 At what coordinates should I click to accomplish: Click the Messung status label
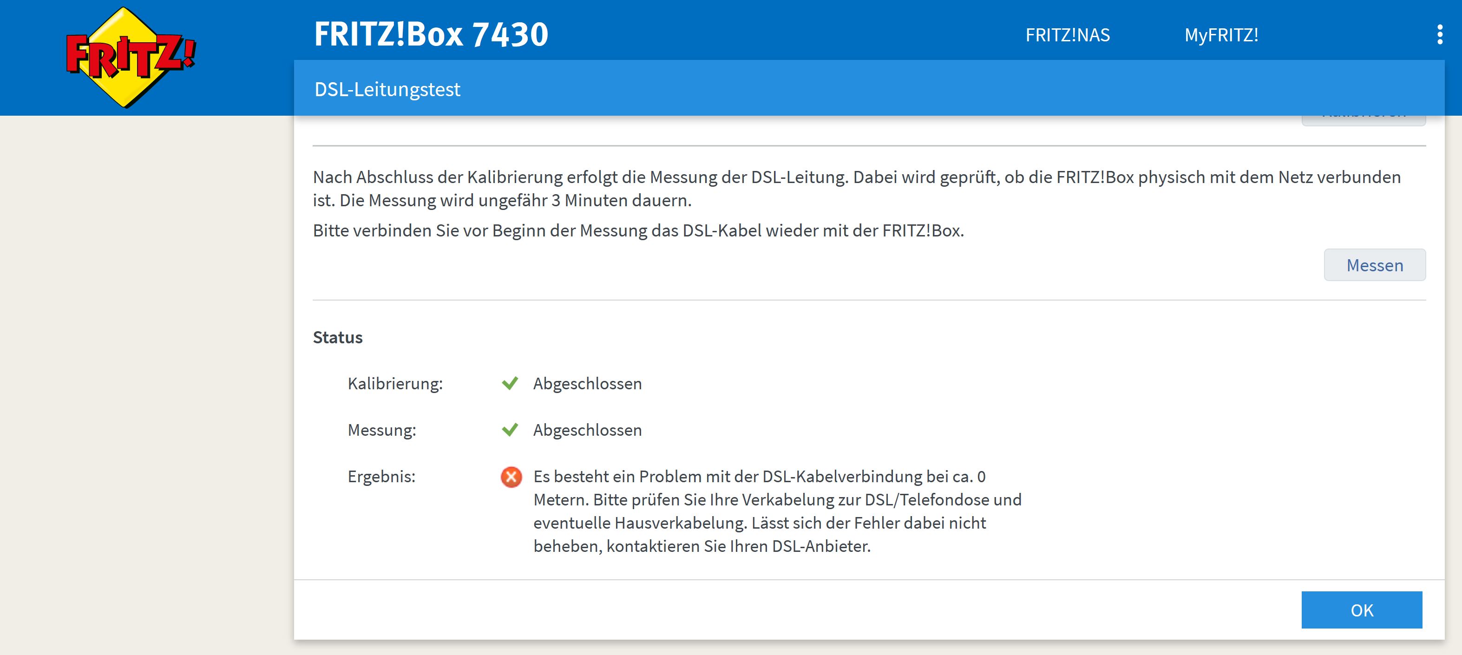click(381, 430)
